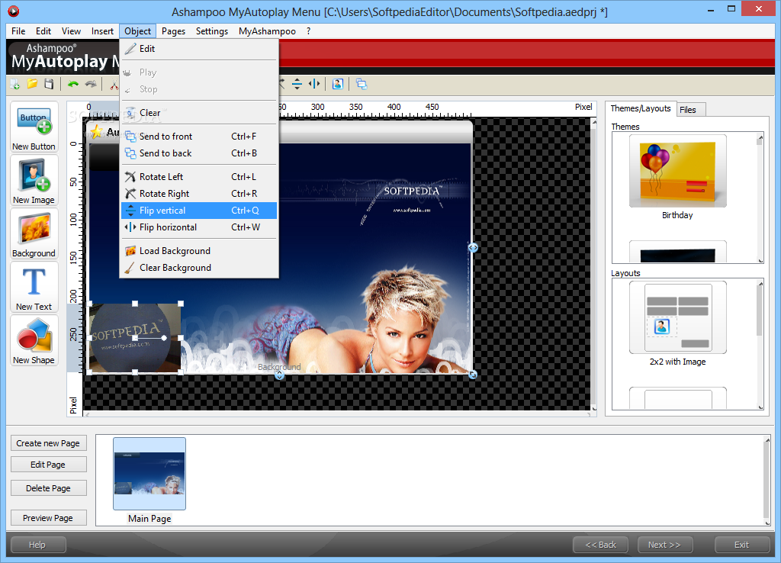Click Themes list scroll-down arrow
Viewport: 781px width, 563px height.
pos(760,259)
